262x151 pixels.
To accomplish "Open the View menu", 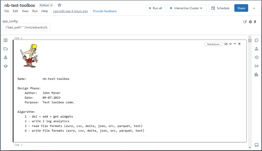I will (x=25, y=11).
